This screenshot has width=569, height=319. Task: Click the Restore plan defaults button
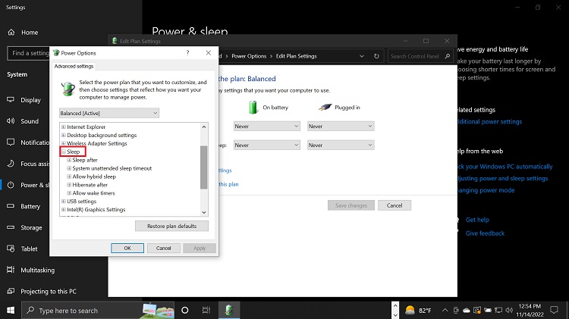[x=171, y=226]
